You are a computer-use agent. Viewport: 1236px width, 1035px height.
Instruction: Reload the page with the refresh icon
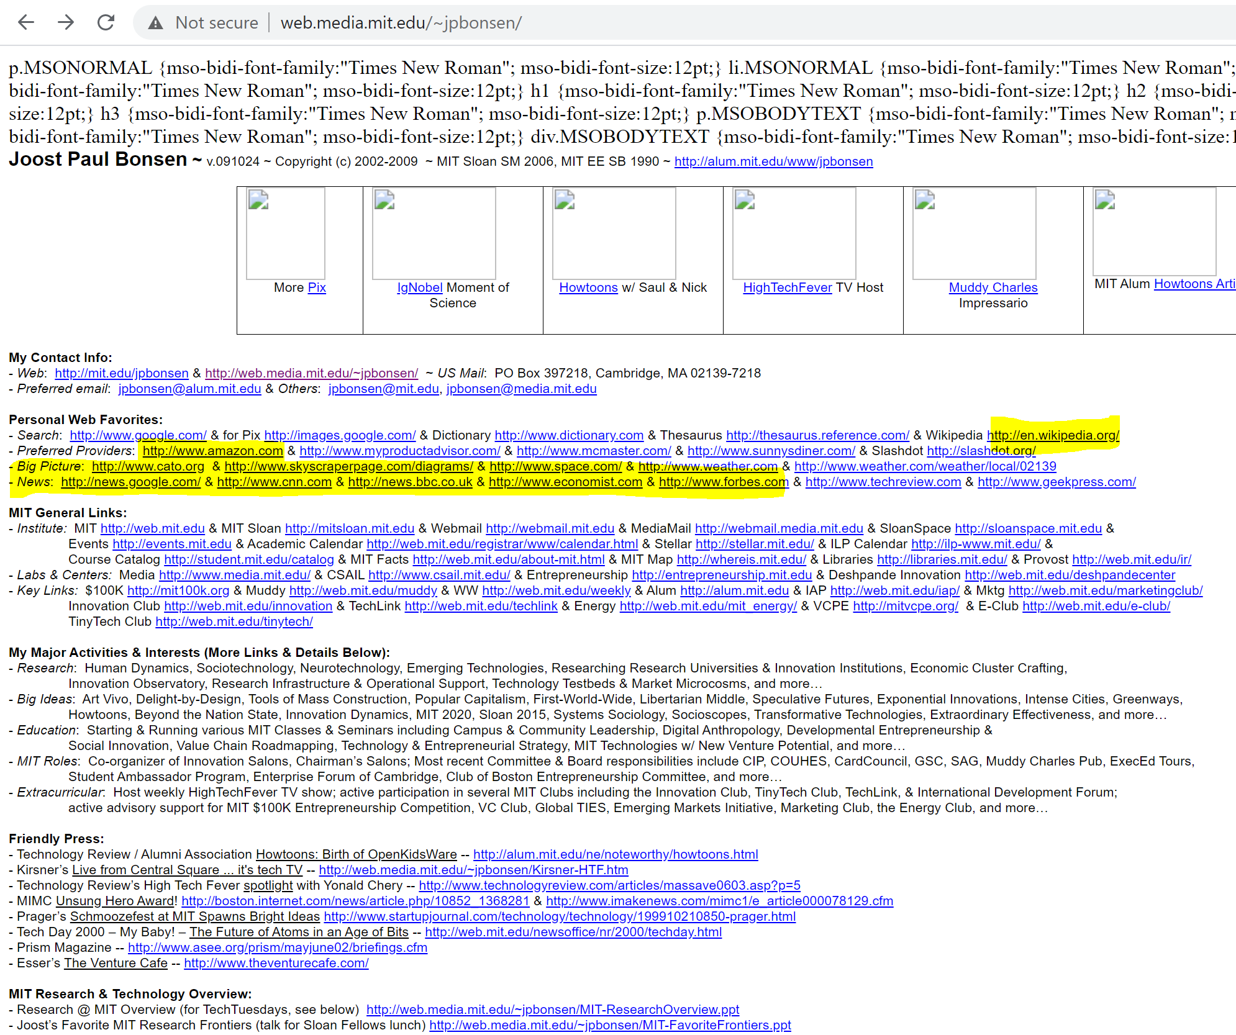[106, 23]
